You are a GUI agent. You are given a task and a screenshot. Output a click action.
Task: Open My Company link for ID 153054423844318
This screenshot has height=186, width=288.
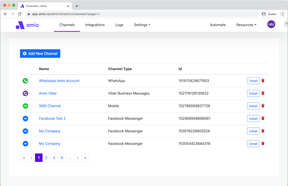click(x=49, y=144)
